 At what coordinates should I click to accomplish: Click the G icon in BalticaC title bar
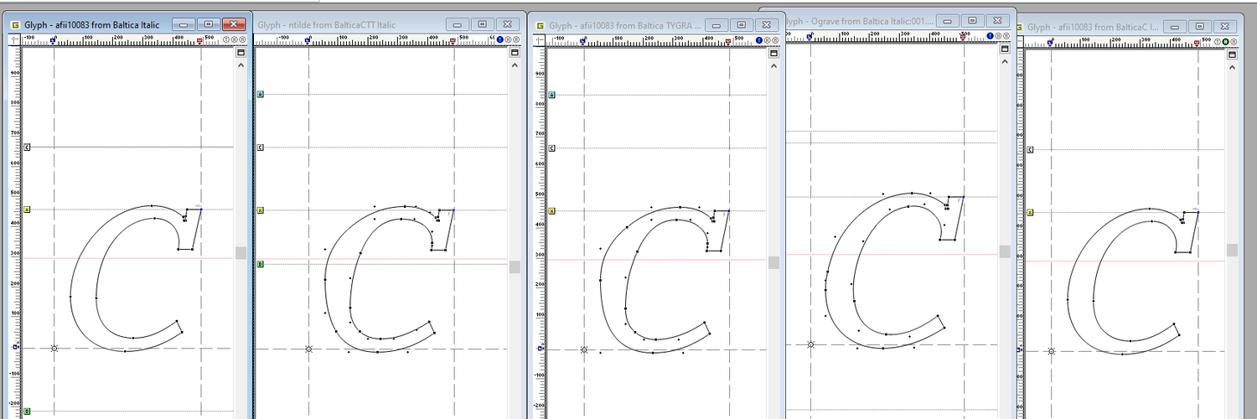coord(1020,27)
